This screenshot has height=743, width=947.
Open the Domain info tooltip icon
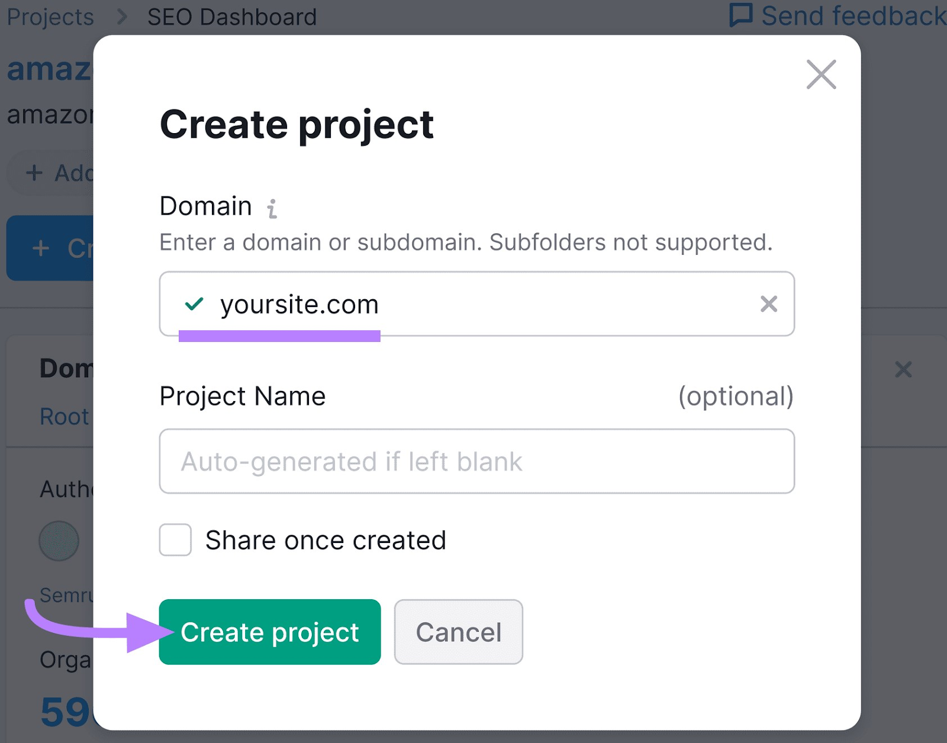[x=272, y=208]
